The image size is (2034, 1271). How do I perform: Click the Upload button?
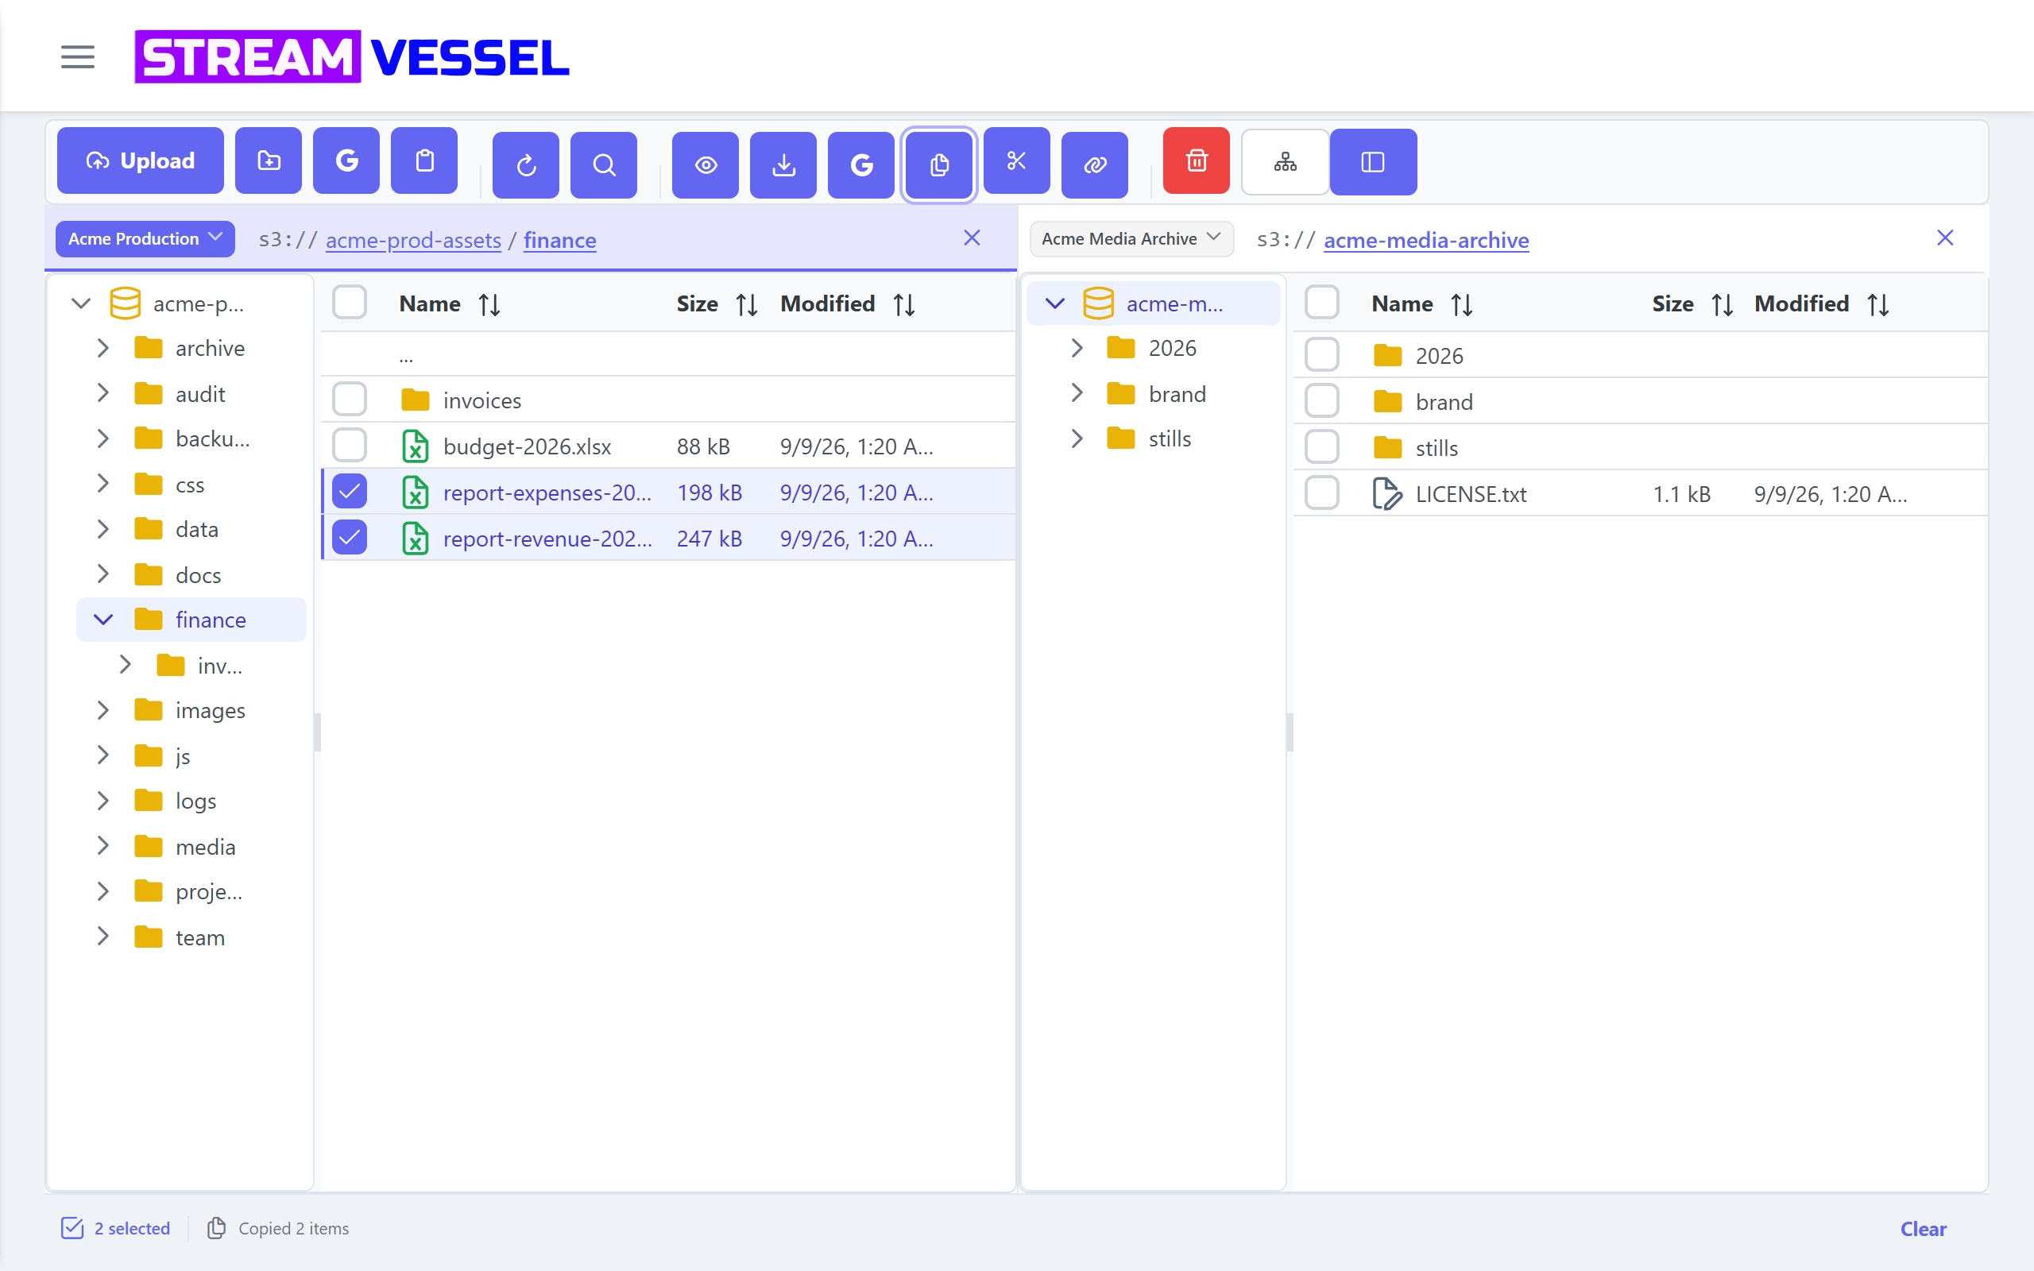[141, 160]
